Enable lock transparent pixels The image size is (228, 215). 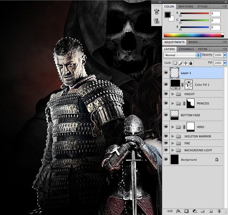point(176,63)
